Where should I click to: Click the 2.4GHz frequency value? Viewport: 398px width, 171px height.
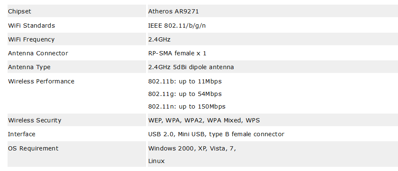click(159, 39)
